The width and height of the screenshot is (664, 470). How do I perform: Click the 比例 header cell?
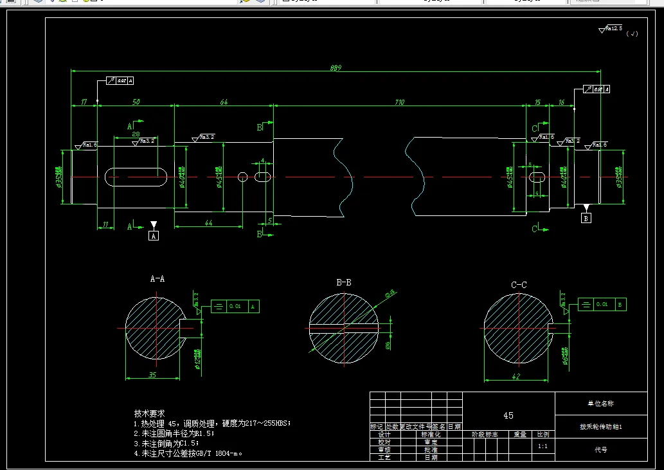click(543, 435)
